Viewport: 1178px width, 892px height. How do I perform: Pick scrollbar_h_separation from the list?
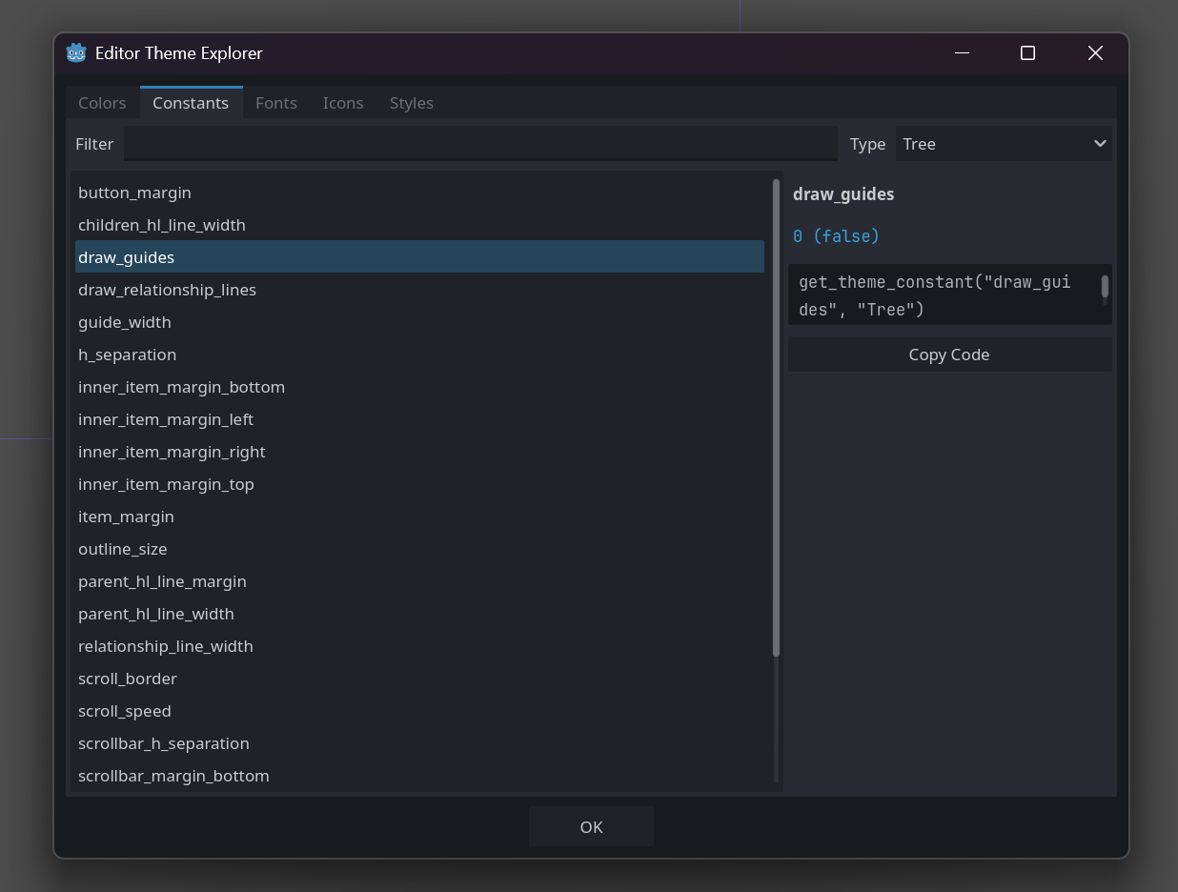coord(419,743)
